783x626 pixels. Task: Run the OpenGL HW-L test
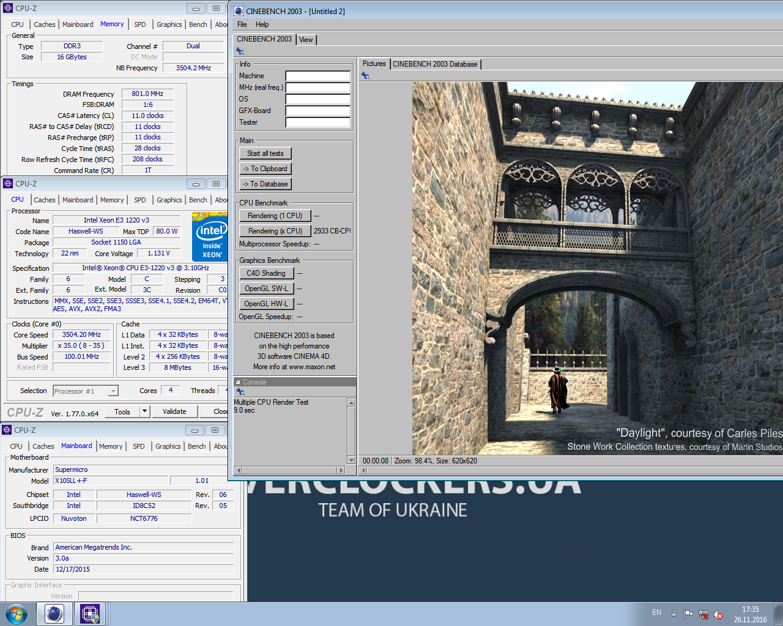coord(267,304)
